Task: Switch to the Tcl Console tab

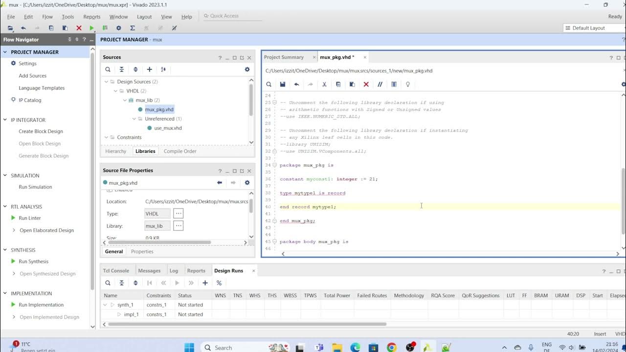Action: (x=116, y=270)
